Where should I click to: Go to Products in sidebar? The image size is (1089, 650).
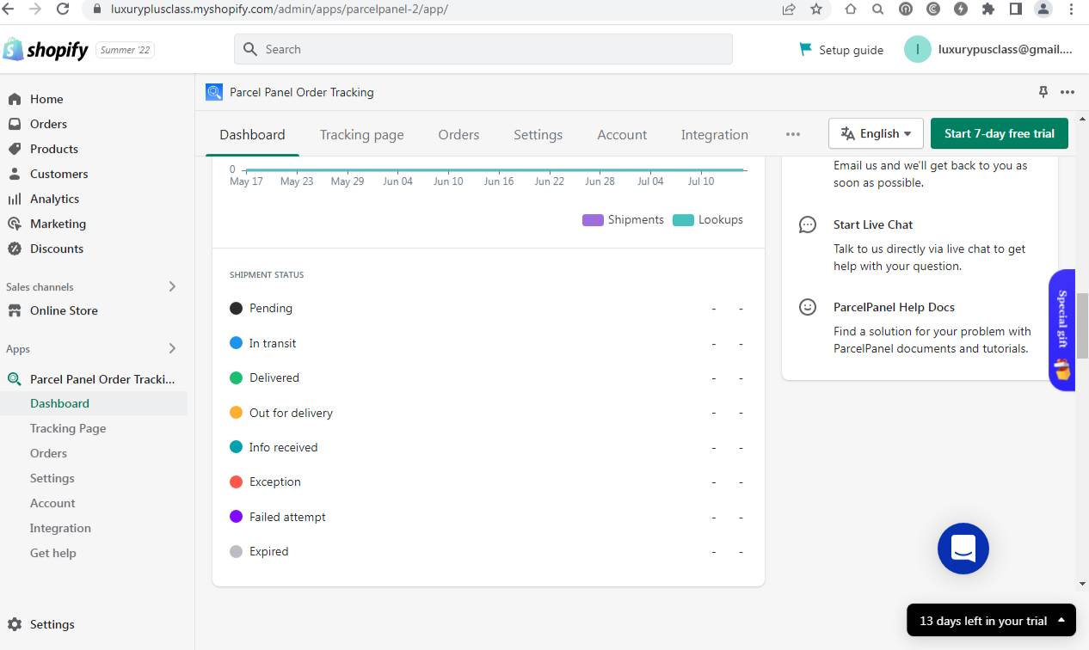click(x=54, y=149)
